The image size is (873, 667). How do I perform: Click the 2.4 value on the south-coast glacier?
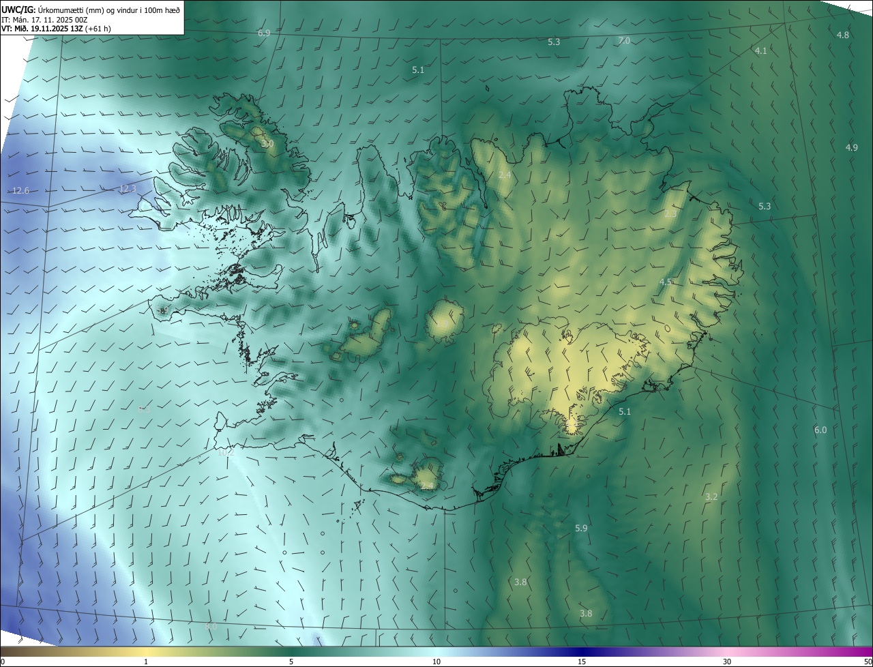[428, 486]
